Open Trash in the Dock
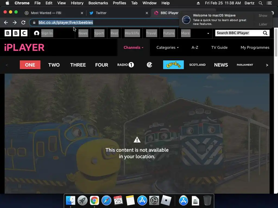The height and width of the screenshot is (208, 278). coord(207,201)
